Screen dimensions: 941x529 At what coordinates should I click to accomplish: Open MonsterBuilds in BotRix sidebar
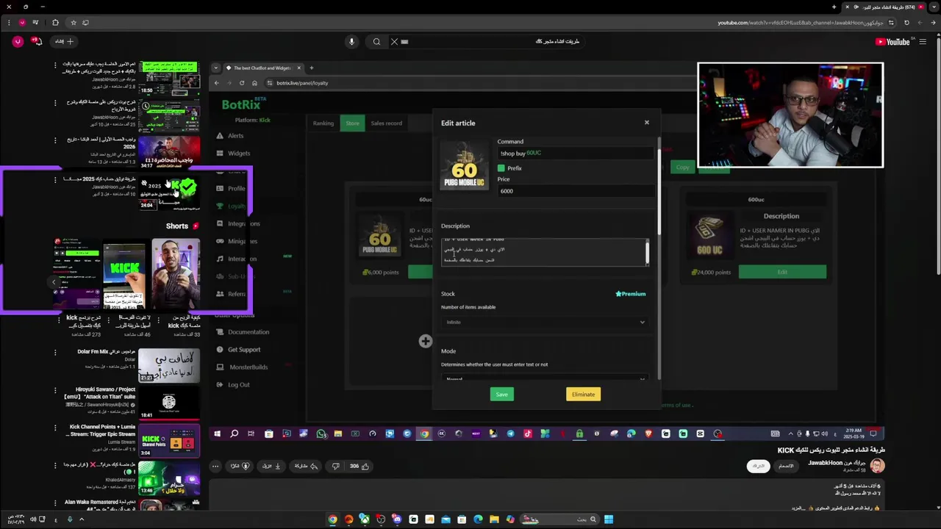pos(242,367)
